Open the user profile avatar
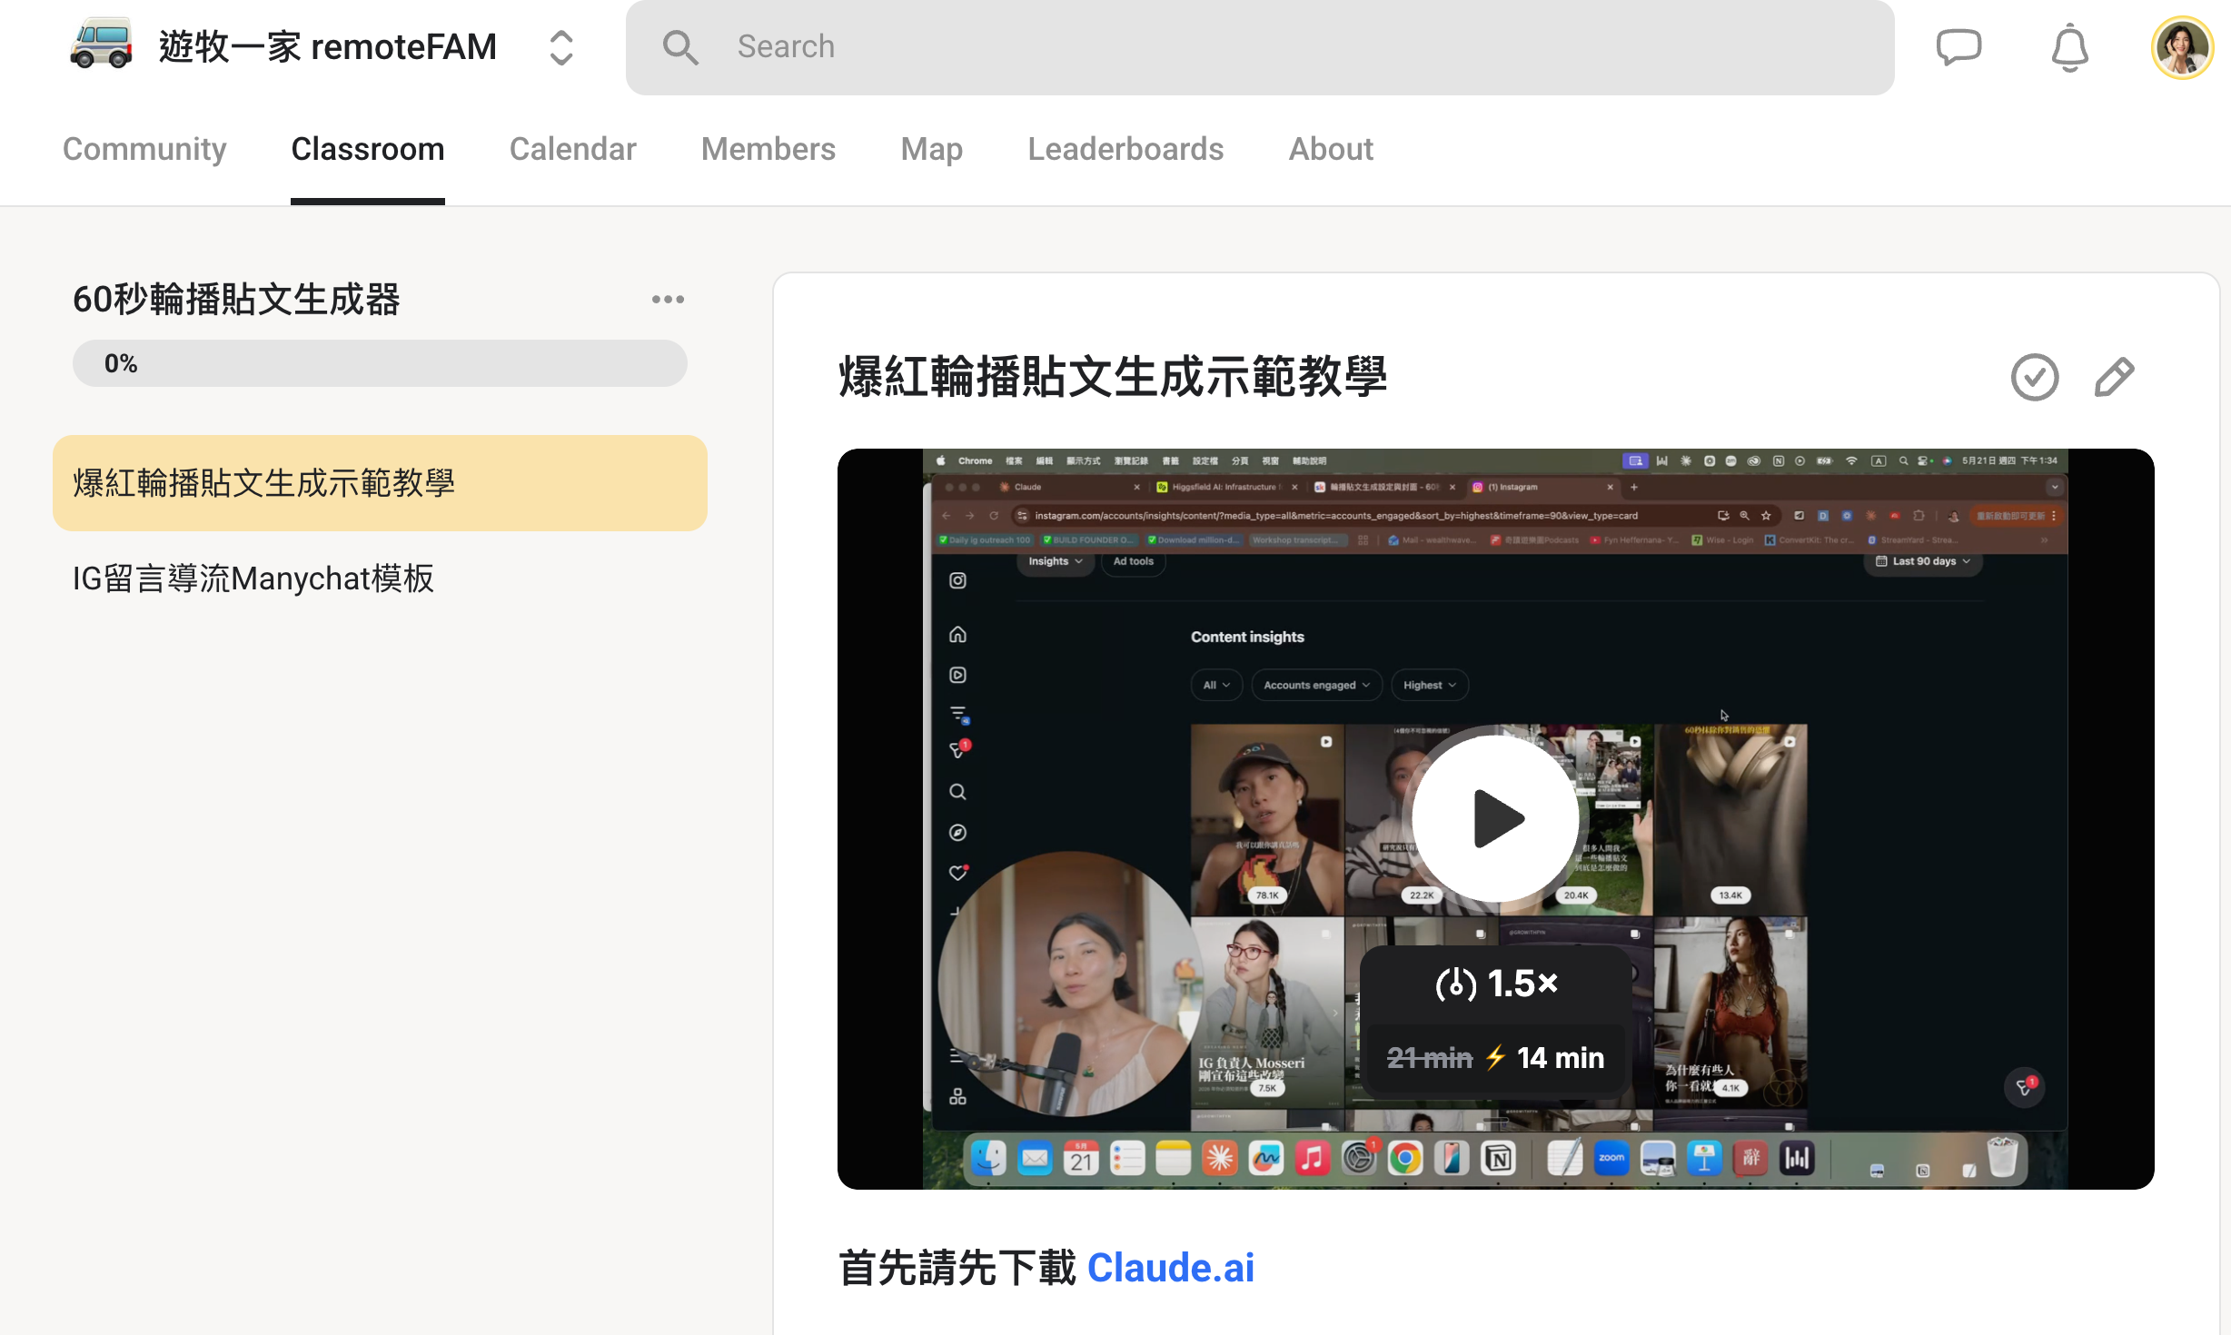This screenshot has height=1335, width=2231. 2182,48
